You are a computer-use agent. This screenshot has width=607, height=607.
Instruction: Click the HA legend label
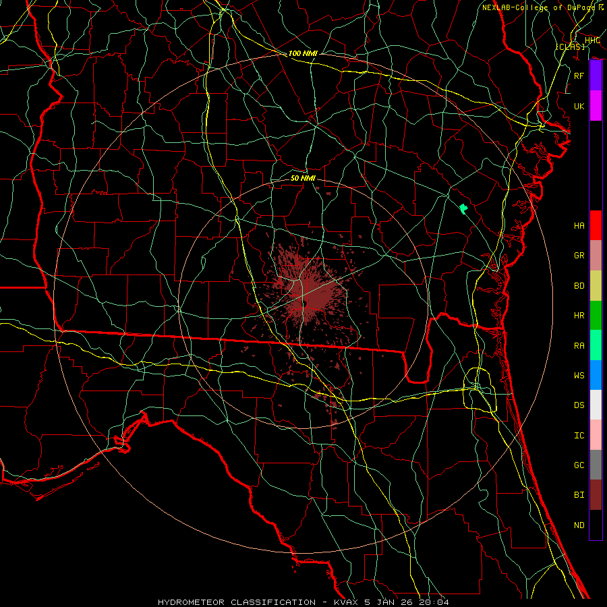[x=579, y=226]
